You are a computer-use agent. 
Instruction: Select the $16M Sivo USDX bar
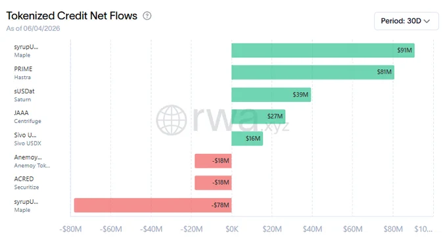coord(247,139)
